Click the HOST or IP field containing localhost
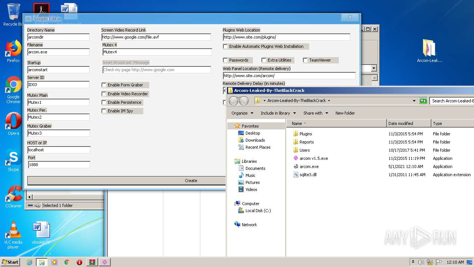474x267 pixels. click(x=59, y=150)
